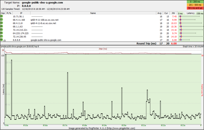Select the ip68-4-11-168.oc.oc.cox.net row name

45,20
